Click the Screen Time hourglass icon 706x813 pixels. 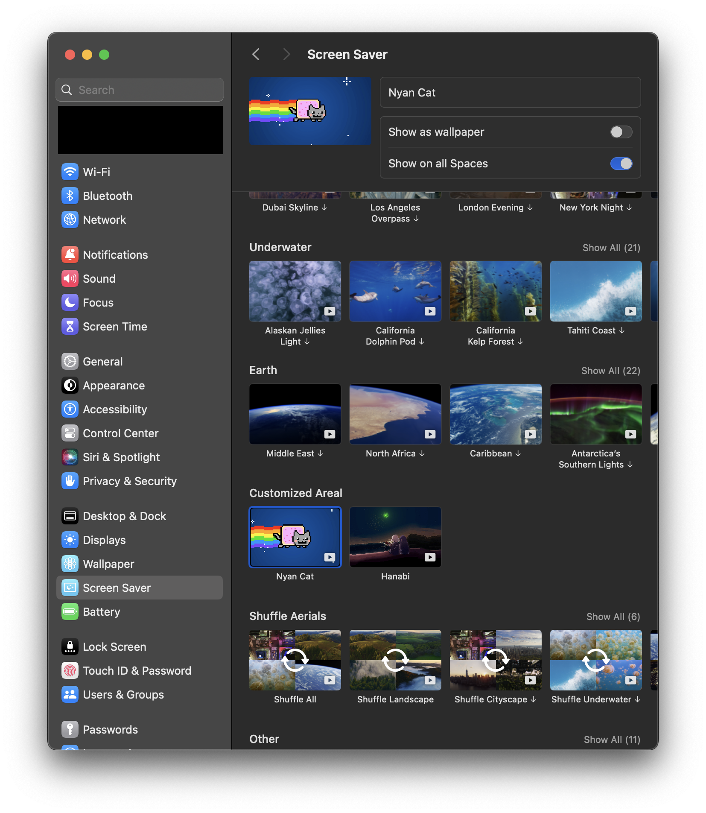click(x=70, y=327)
